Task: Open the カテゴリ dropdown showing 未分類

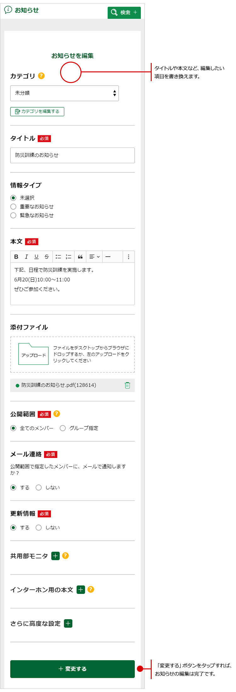Action: coord(65,93)
